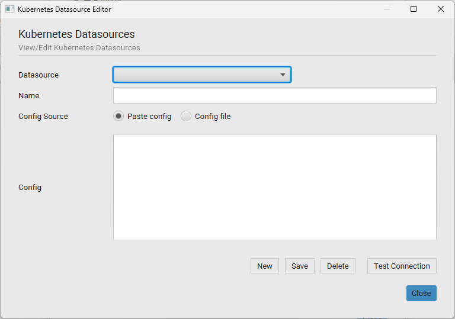Click into the Name text field
455x319 pixels.
[274, 95]
